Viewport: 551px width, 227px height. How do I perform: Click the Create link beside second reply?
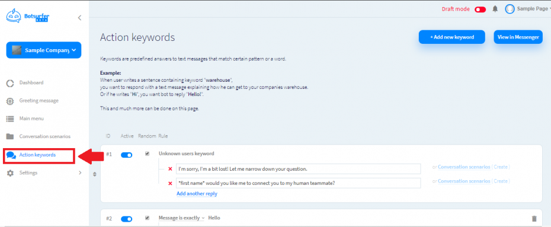coord(501,181)
